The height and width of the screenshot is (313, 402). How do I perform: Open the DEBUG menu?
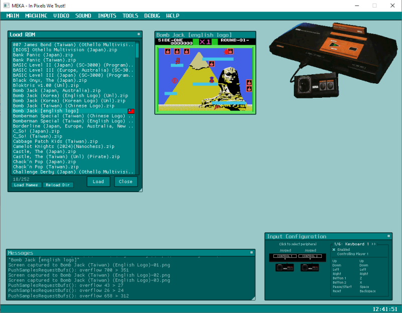(152, 16)
